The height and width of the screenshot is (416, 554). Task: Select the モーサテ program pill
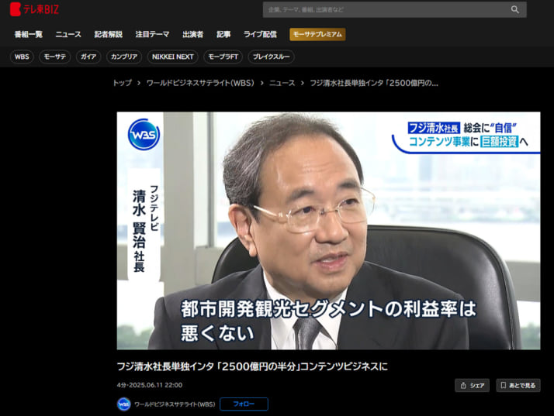pyautogui.click(x=55, y=57)
